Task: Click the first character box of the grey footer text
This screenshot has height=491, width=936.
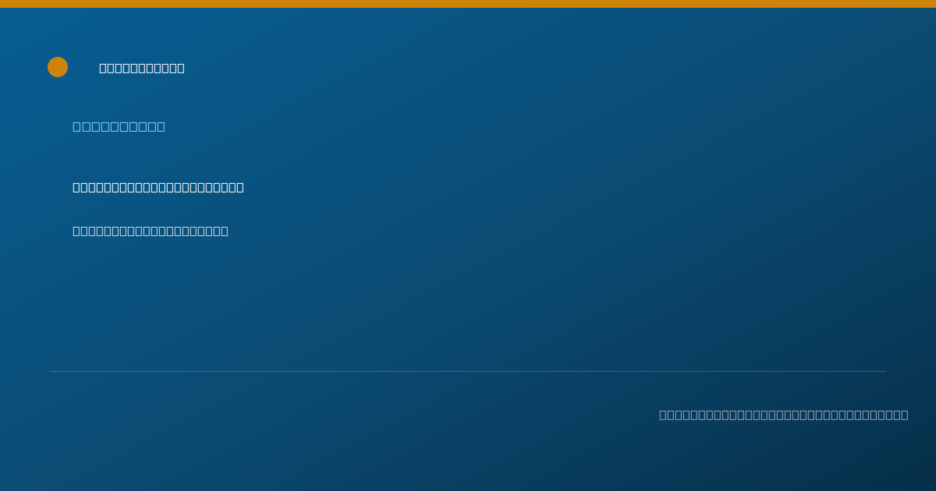Action: click(x=663, y=415)
